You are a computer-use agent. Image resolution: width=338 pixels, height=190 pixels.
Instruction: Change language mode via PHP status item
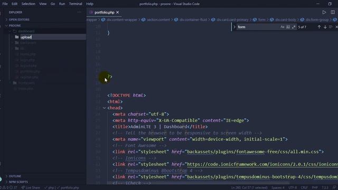pos(315,188)
